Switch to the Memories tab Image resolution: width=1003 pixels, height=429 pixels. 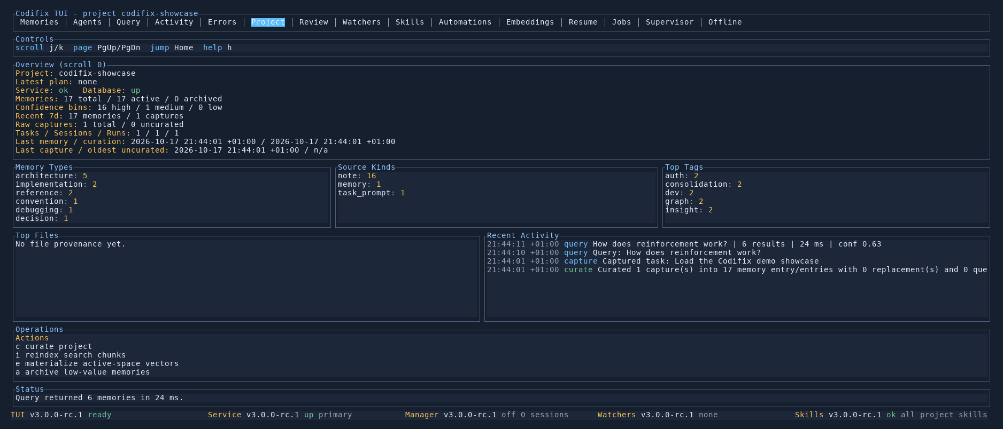coord(39,22)
